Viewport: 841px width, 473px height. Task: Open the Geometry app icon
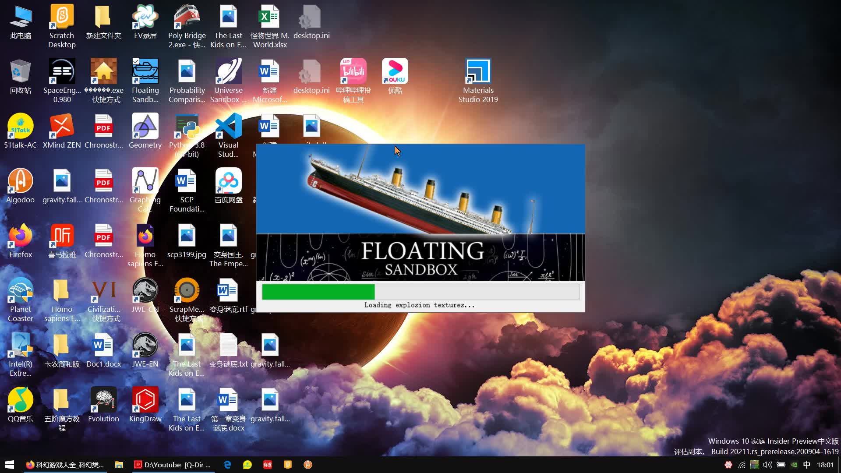tap(145, 131)
